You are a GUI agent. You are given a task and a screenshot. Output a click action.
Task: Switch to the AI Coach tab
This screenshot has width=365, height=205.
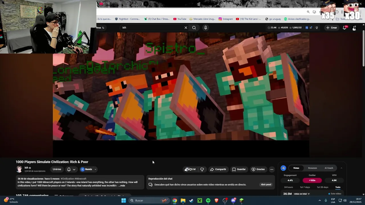329,168
